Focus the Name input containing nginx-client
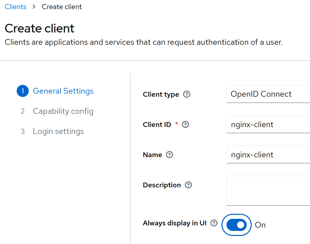 [268, 154]
